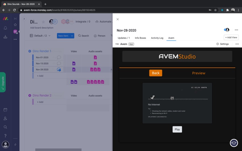Open New Item dropdown arrow
This screenshot has width=242, height=151.
[72, 36]
